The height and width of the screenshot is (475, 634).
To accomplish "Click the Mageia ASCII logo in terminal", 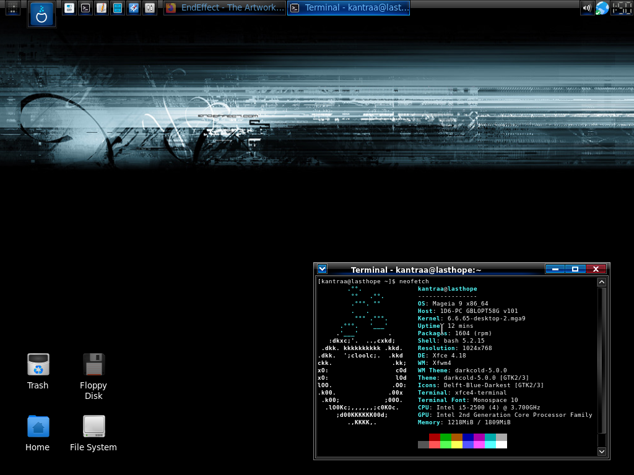I will tap(362, 356).
